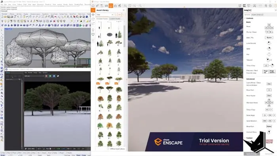Select the Move gizmo icon in Enscape sidebar
The width and height of the screenshot is (277, 156).
pyautogui.click(x=93, y=15)
